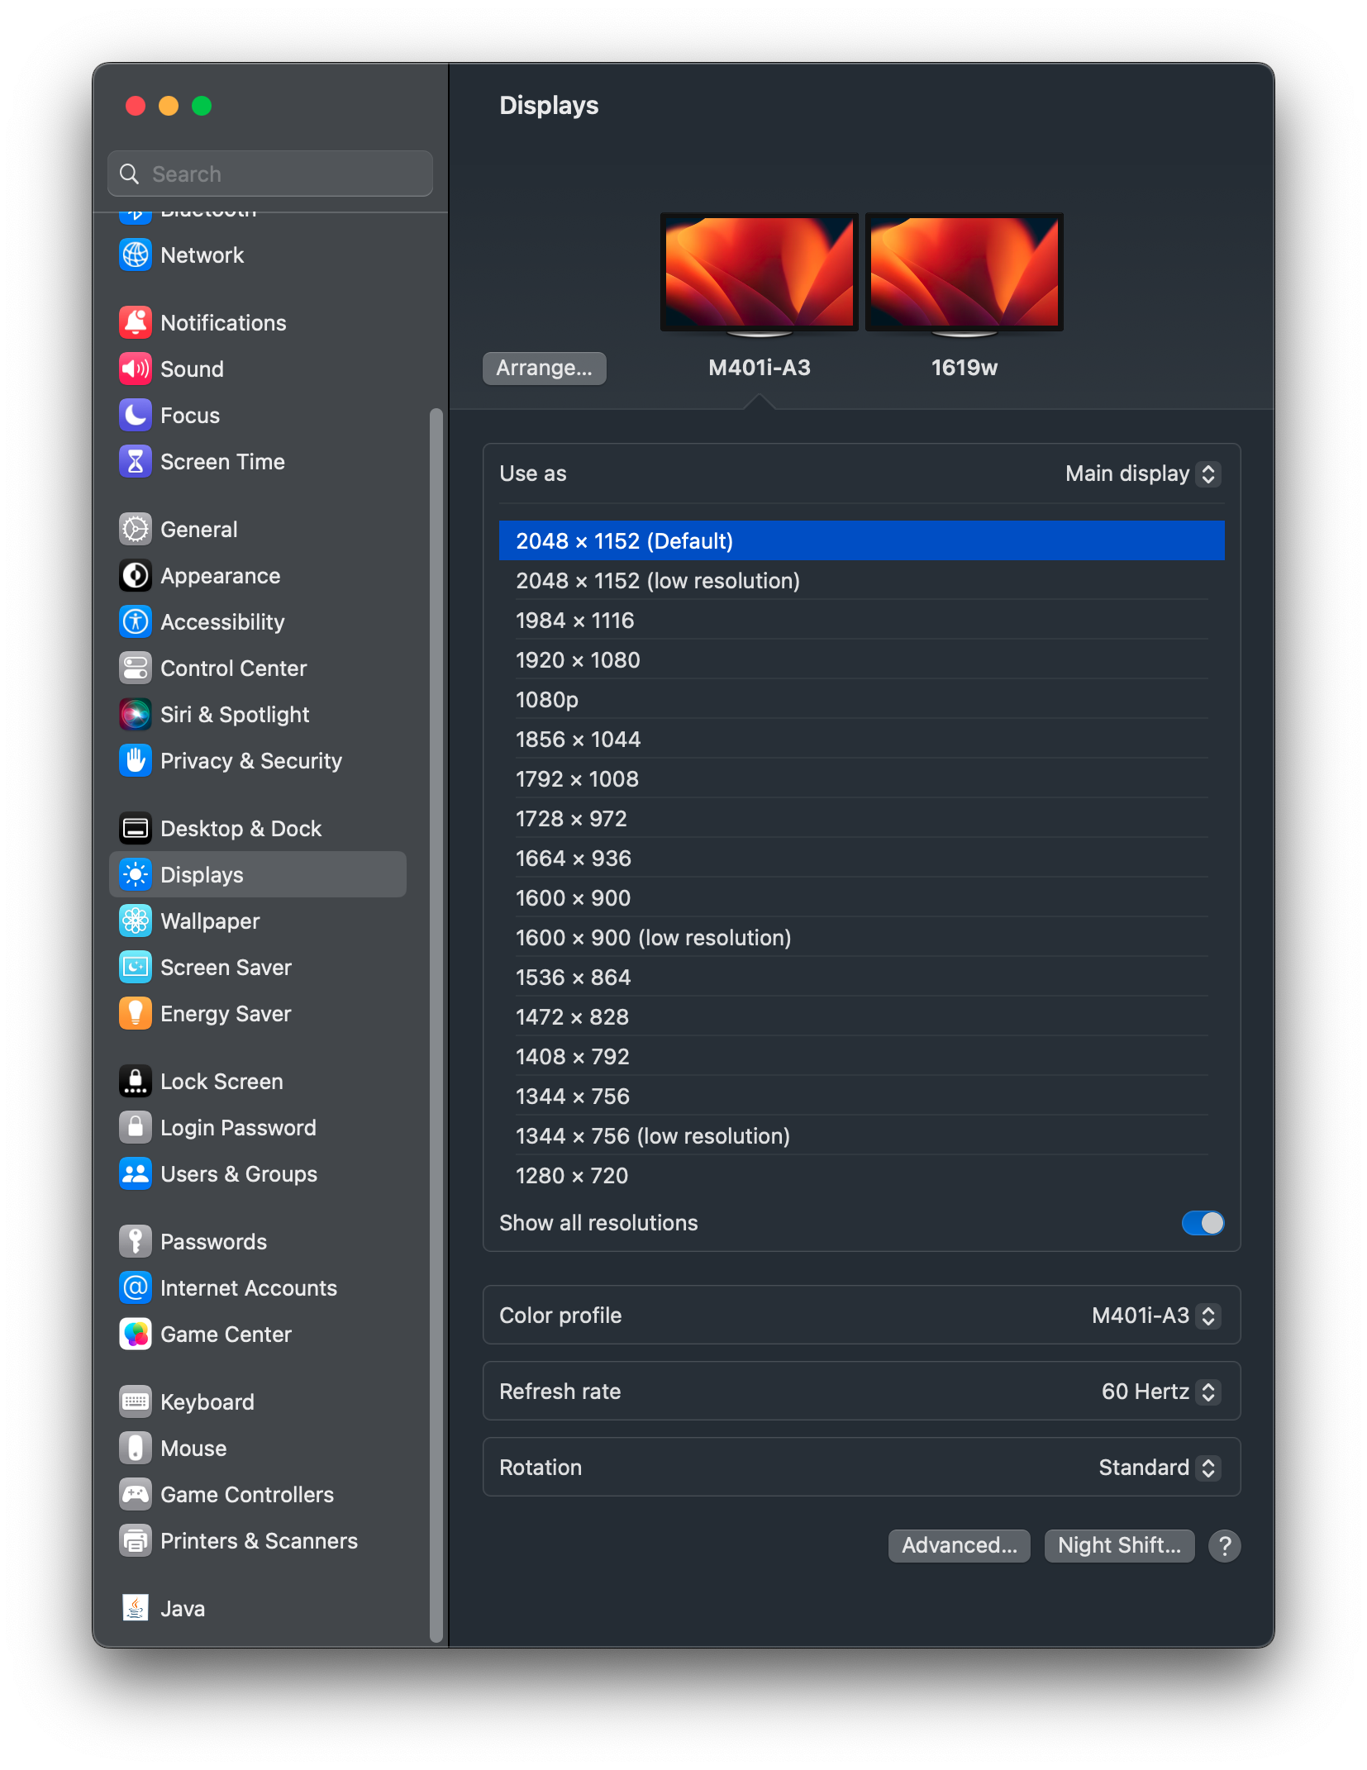1367x1770 pixels.
Task: Choose the 1920 × 1080 resolution
Action: [x=579, y=660]
